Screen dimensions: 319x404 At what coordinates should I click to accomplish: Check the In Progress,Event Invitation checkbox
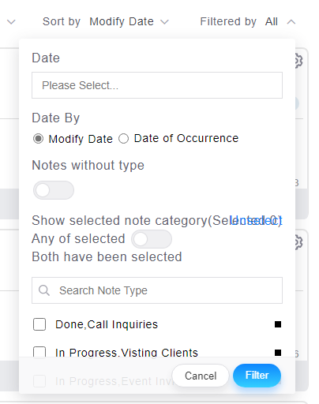(39, 381)
